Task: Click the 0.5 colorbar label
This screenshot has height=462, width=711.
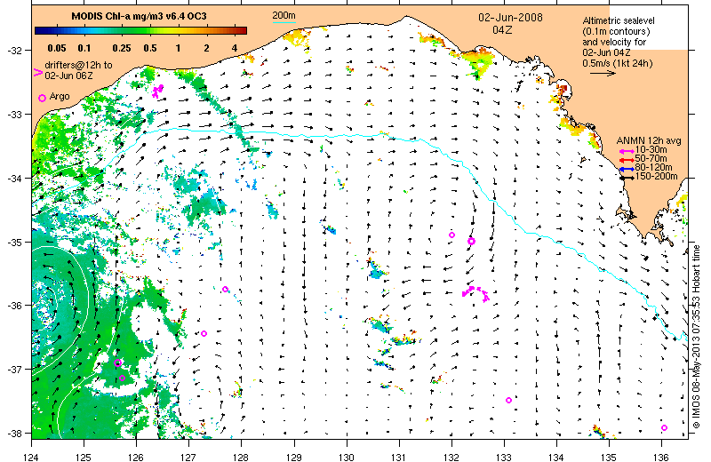Action: [x=150, y=48]
